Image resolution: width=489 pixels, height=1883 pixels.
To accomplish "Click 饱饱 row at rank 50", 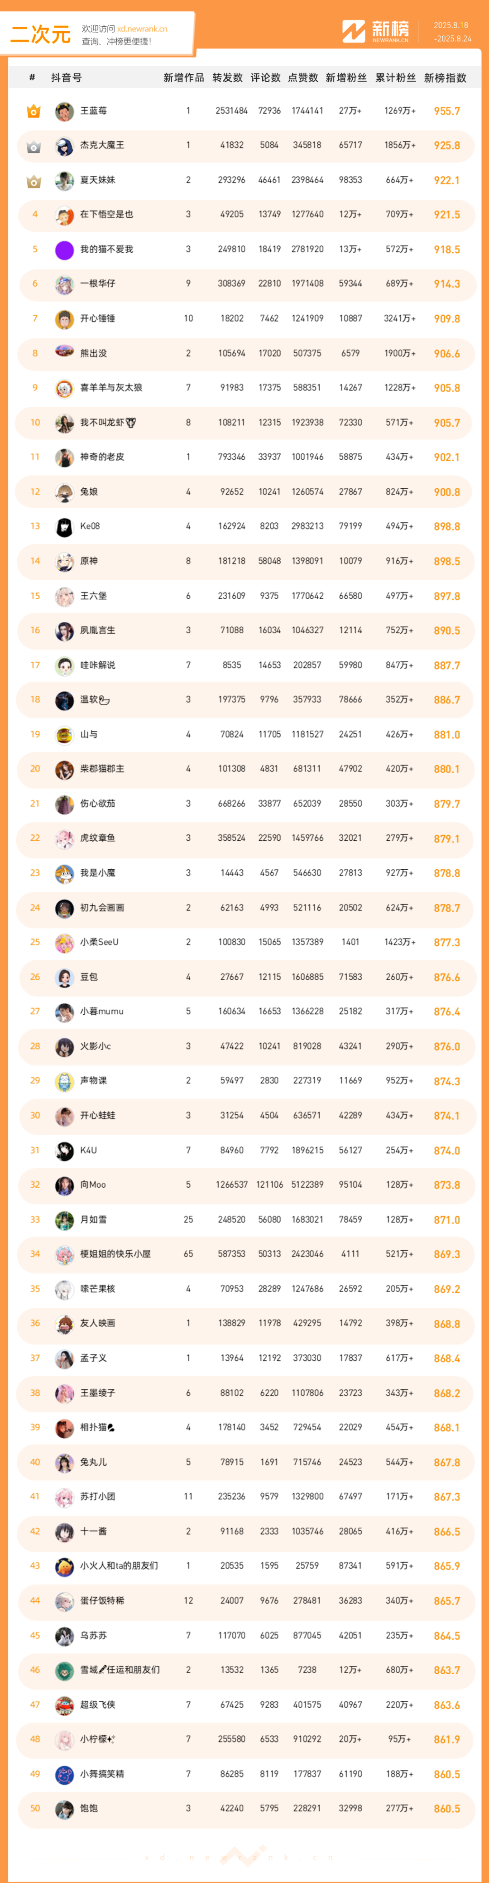I will pyautogui.click(x=245, y=1808).
